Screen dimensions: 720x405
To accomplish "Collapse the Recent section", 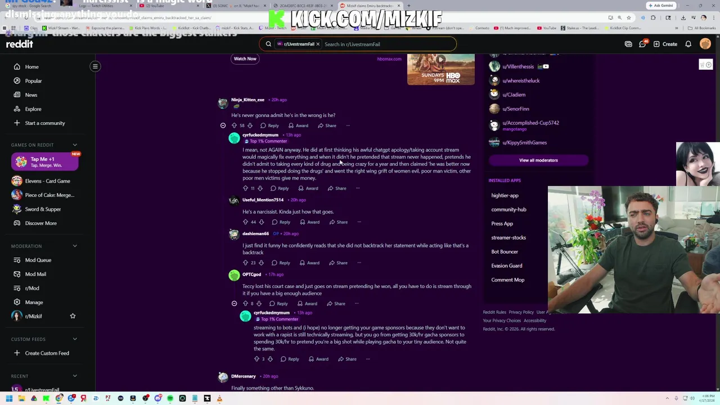I will pyautogui.click(x=74, y=376).
